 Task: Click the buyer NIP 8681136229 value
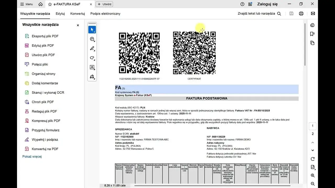(x=219, y=137)
